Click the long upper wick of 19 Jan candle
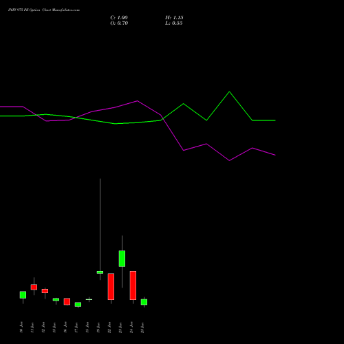This screenshot has height=344, width=344. [100, 225]
